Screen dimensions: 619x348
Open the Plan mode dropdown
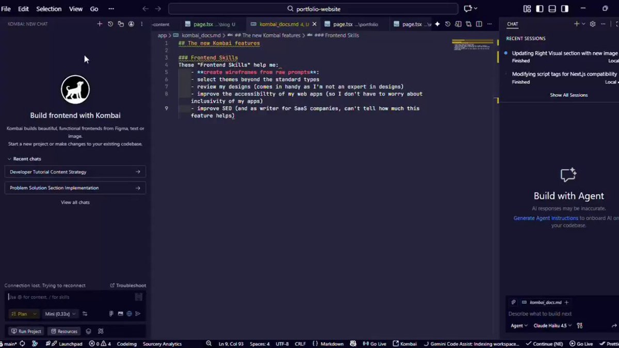(24, 313)
